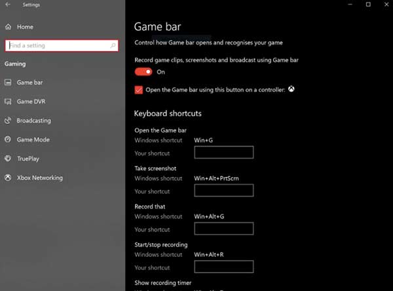Open the Home settings page
Image resolution: width=393 pixels, height=291 pixels.
click(x=25, y=27)
